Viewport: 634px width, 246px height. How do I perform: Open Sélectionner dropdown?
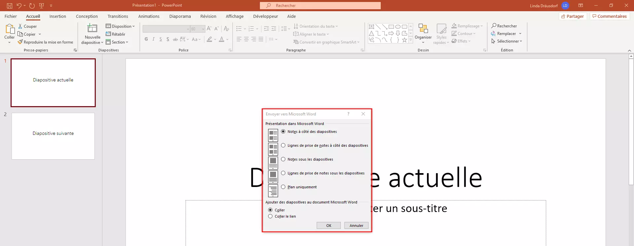(x=507, y=41)
